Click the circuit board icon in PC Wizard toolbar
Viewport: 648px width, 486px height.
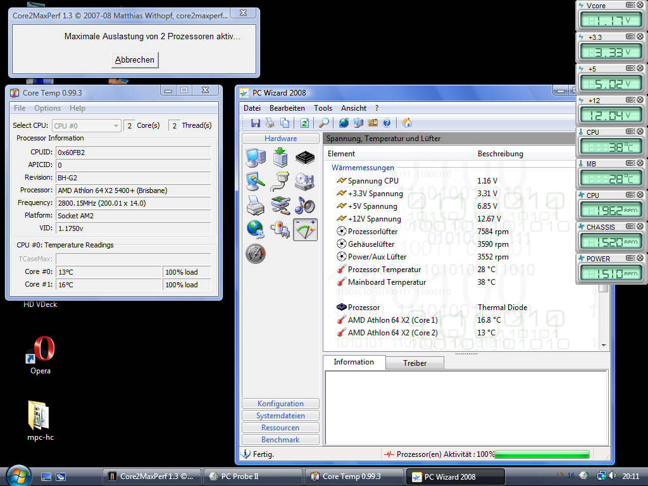click(x=373, y=123)
